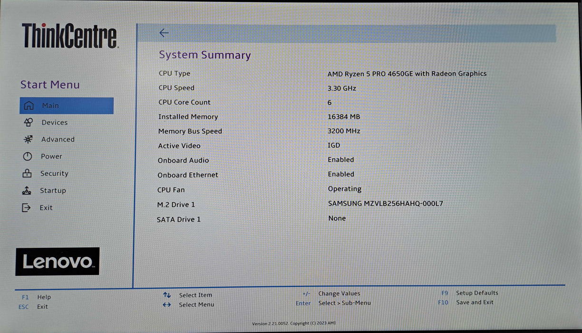Click the CPU Speed label
Image resolution: width=582 pixels, height=333 pixels.
(176, 88)
